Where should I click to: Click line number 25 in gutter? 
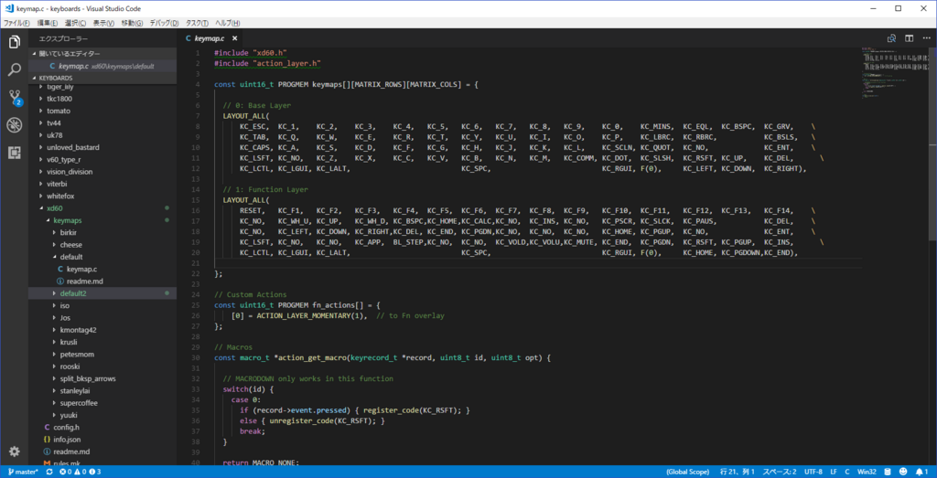pyautogui.click(x=196, y=305)
